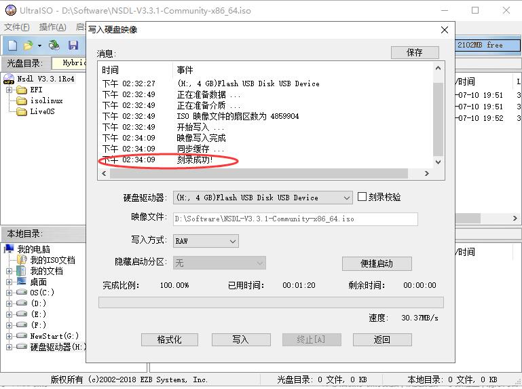522x389 pixels.
Task: Click the NewStart(G:) drive icon
Action: click(22, 335)
